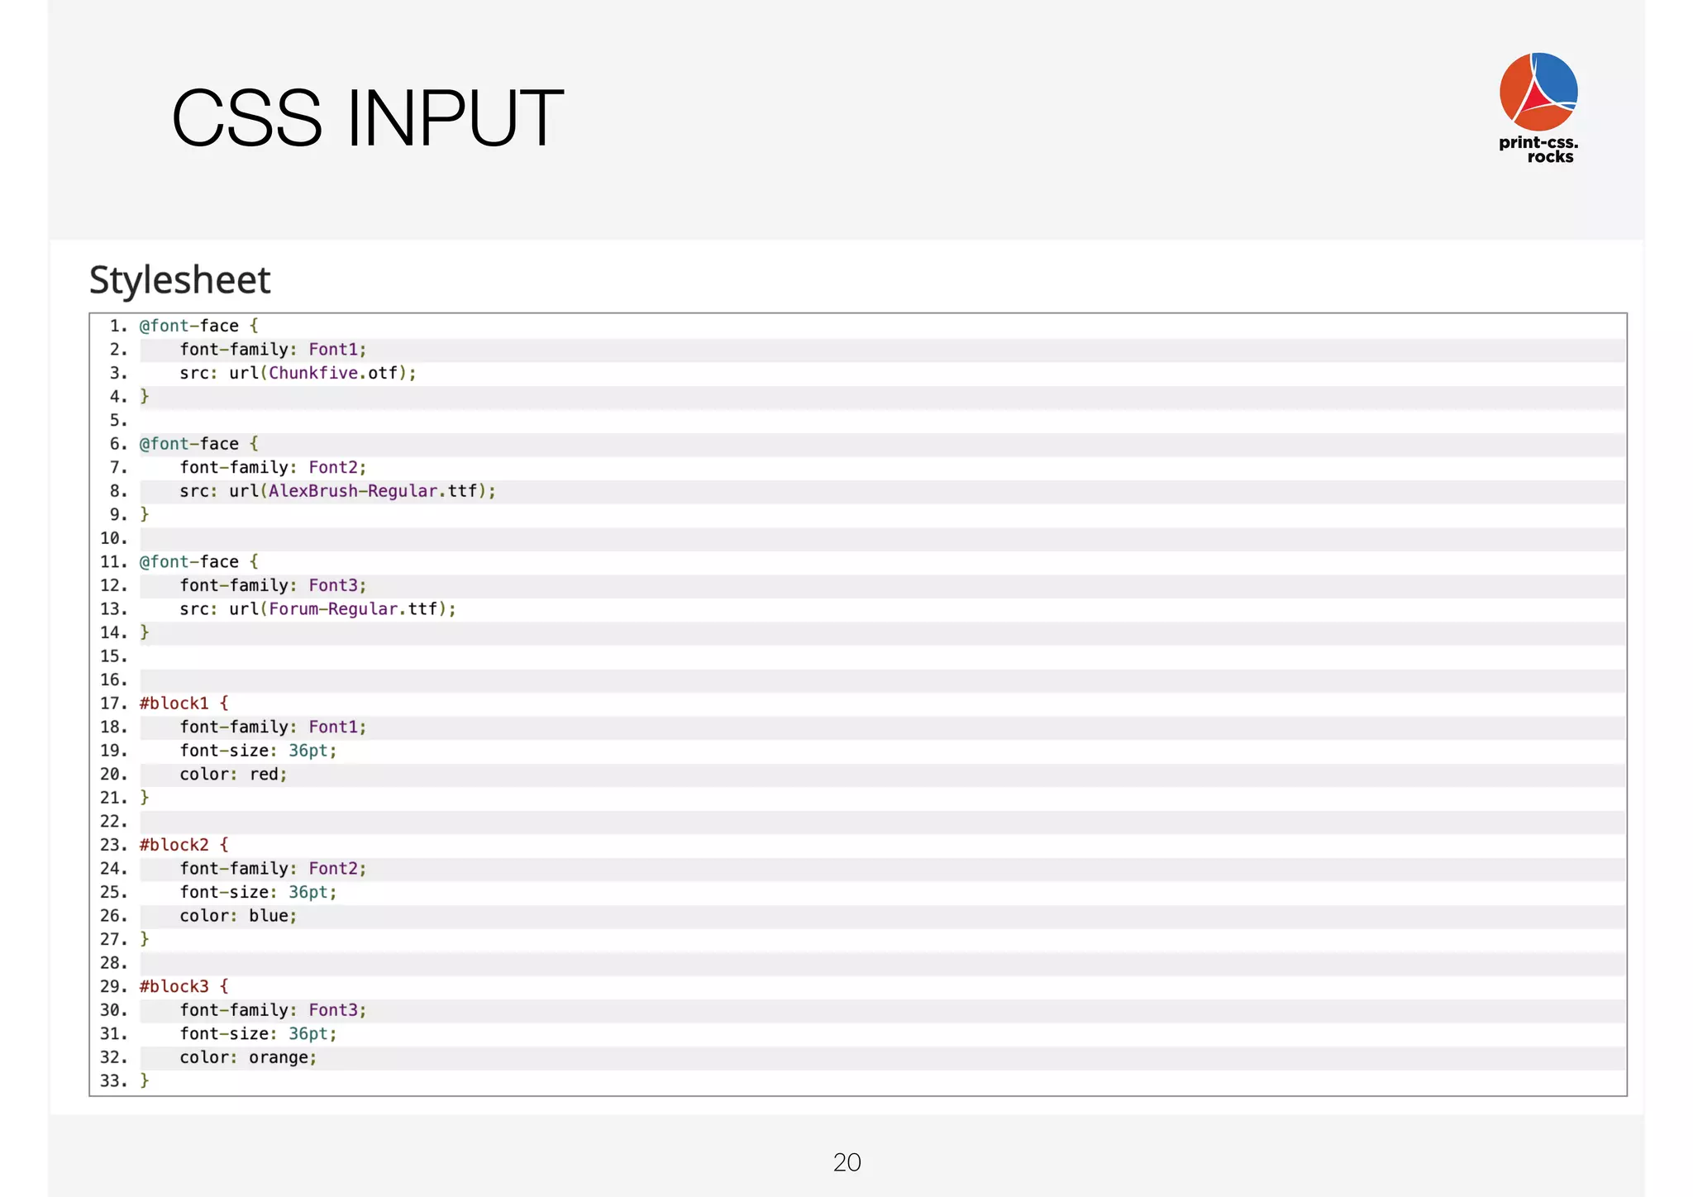Click the closing brace on line 33

[x=145, y=1080]
